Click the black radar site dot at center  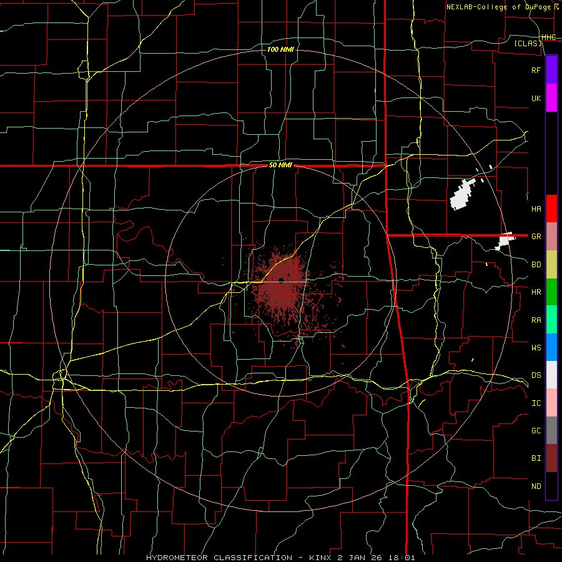point(281,280)
